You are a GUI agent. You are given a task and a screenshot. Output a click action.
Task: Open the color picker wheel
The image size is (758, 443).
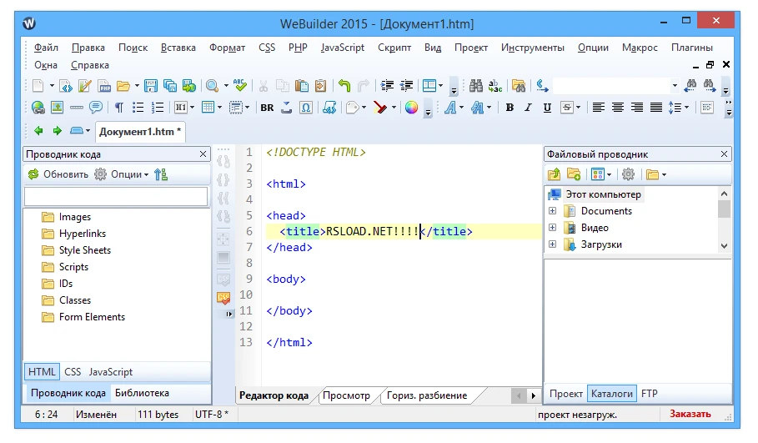tap(411, 108)
